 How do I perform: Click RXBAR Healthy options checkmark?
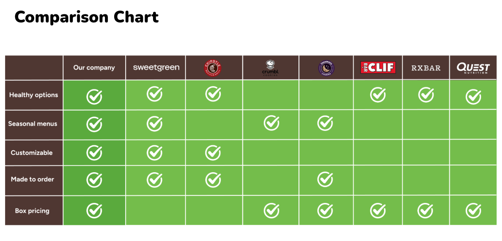426,95
